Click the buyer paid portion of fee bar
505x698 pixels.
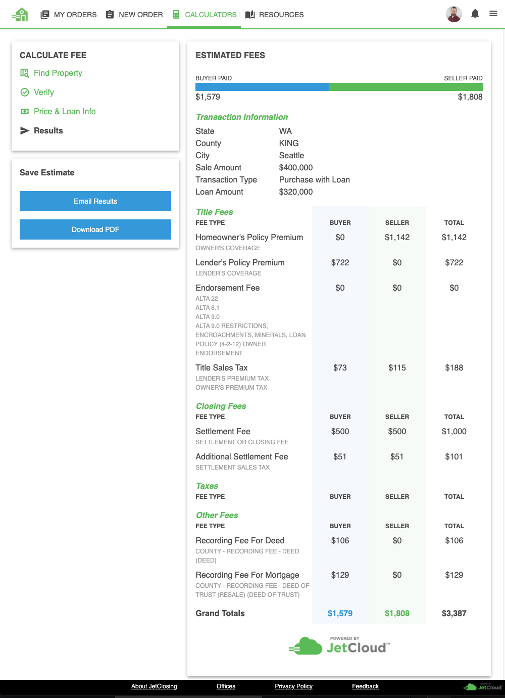[262, 87]
